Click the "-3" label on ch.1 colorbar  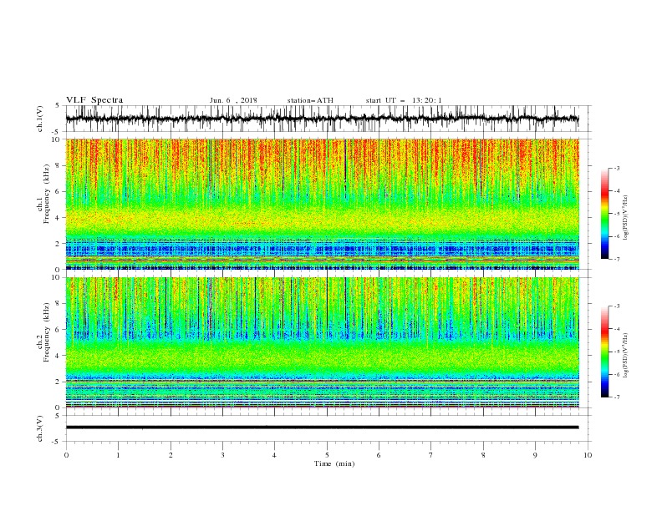click(x=617, y=168)
